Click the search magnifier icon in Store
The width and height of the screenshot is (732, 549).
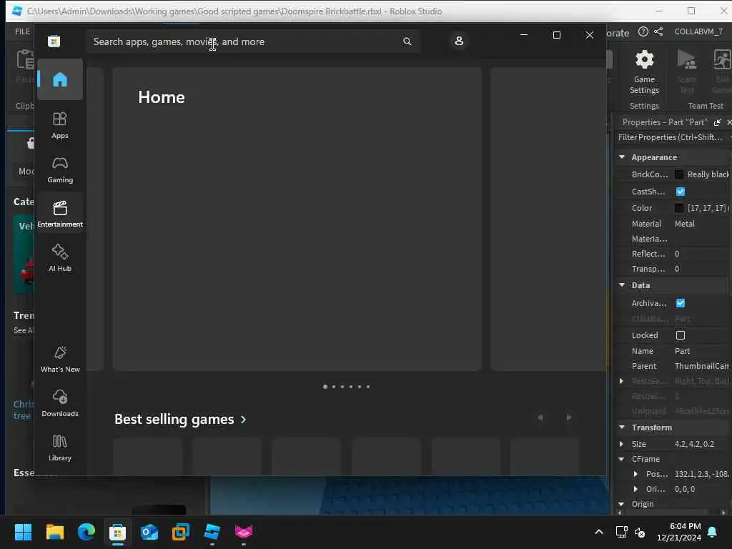(407, 41)
